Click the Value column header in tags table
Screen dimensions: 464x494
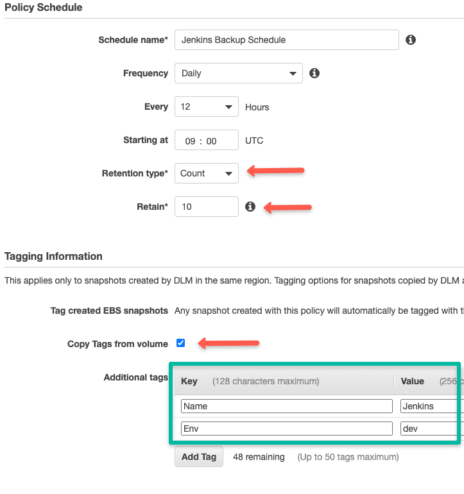click(x=413, y=381)
